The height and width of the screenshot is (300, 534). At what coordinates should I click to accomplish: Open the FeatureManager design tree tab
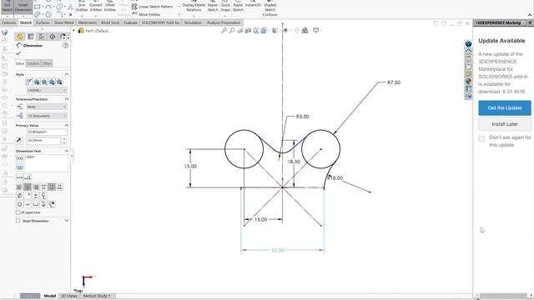20,37
